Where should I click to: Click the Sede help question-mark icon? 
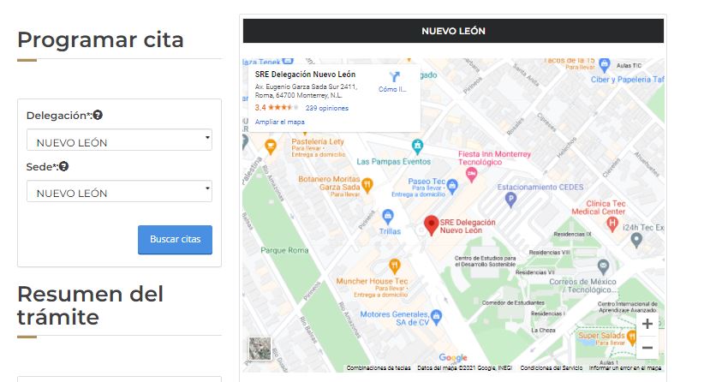point(64,166)
